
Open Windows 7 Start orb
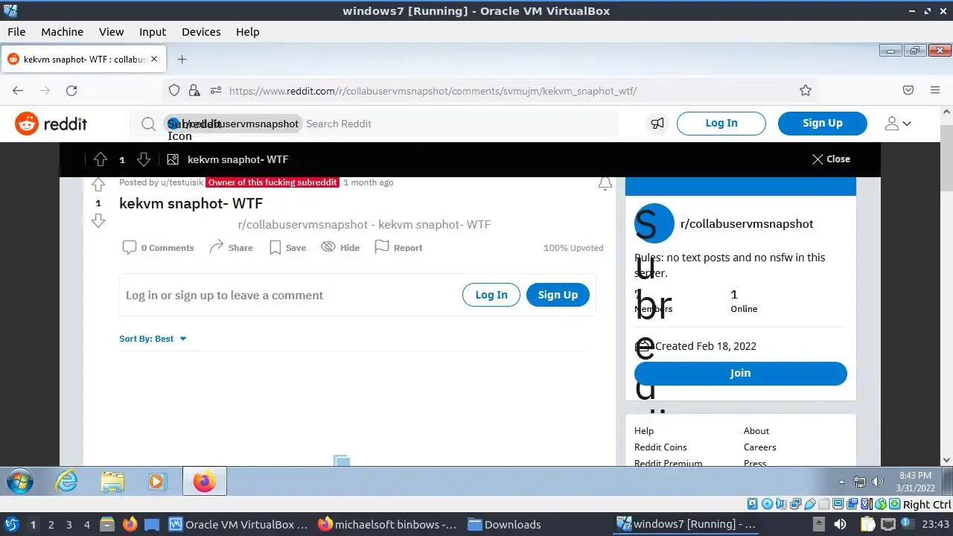pos(20,482)
